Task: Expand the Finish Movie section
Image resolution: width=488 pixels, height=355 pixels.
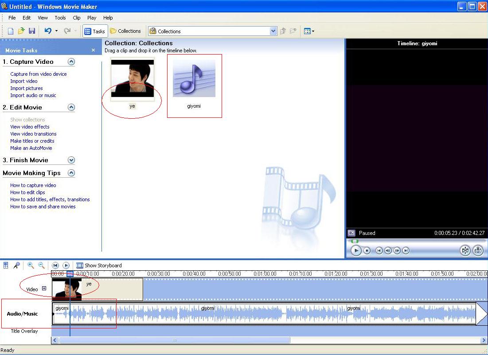Action: tap(71, 160)
